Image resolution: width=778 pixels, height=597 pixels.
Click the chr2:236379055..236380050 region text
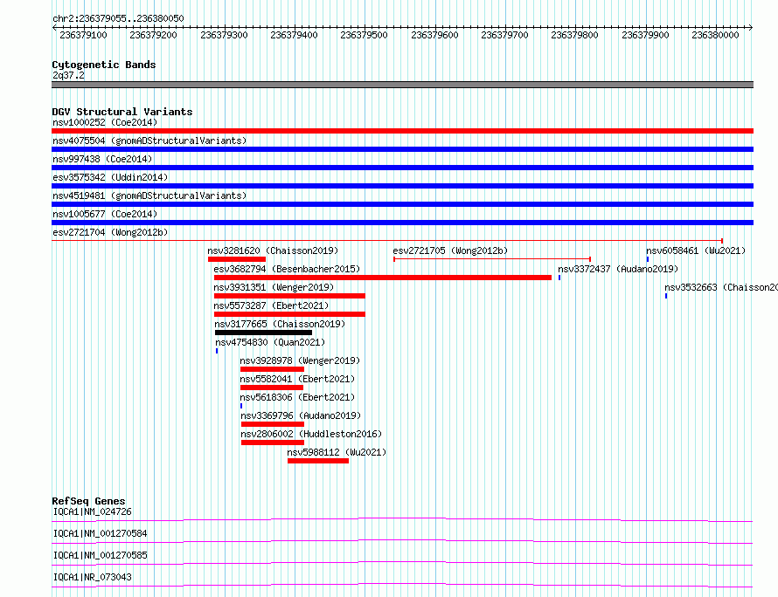pyautogui.click(x=118, y=18)
